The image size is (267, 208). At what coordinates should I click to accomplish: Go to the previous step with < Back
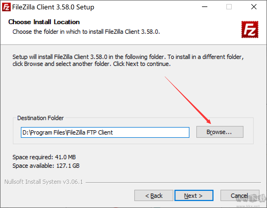pos(154,196)
